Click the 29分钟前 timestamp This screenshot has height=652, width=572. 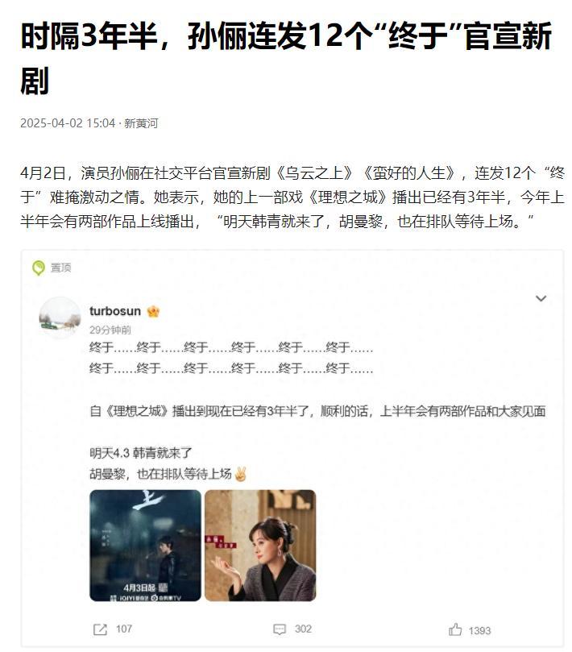point(110,330)
